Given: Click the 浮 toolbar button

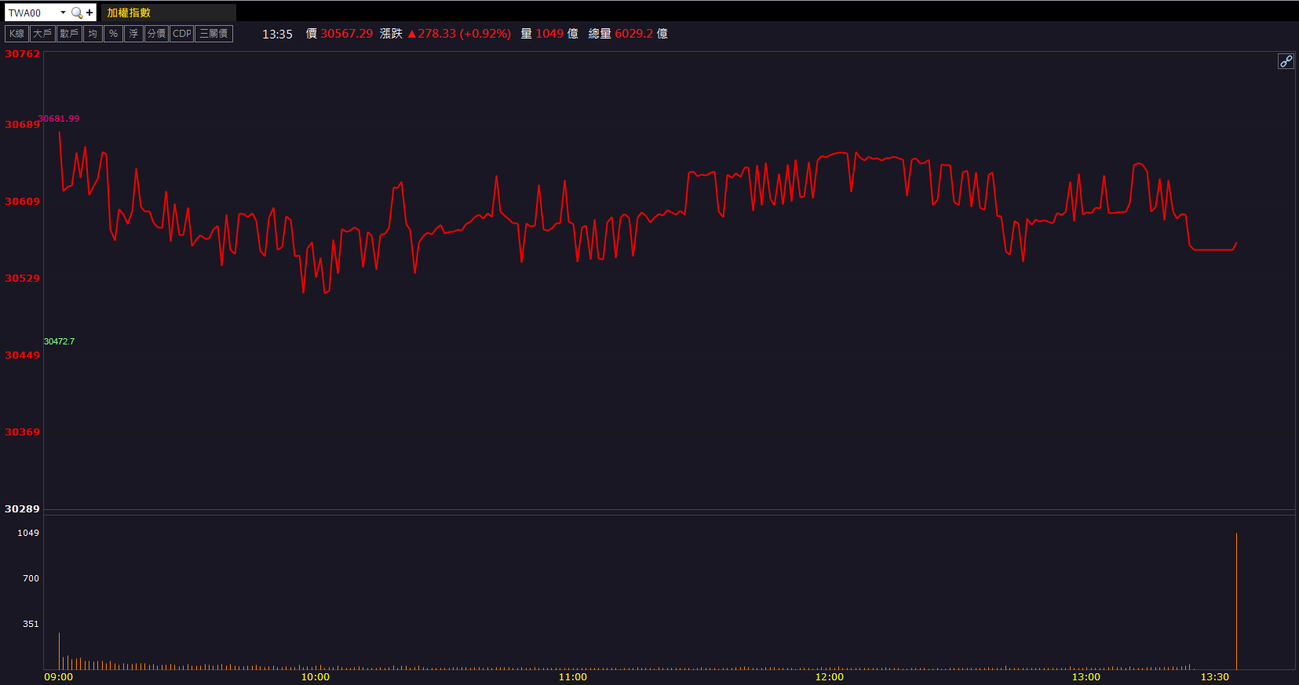Looking at the screenshot, I should click(133, 34).
